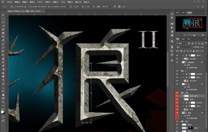Open the 3D cube panel icon
Screen dimensions: 208x132
172,60
